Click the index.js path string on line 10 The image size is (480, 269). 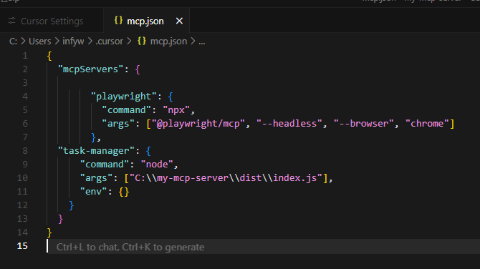point(226,178)
